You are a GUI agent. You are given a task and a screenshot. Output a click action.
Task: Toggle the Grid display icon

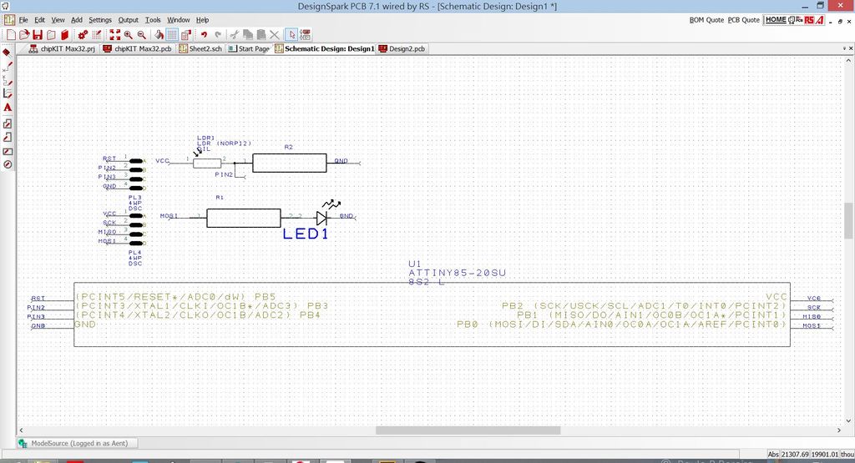tap(172, 35)
